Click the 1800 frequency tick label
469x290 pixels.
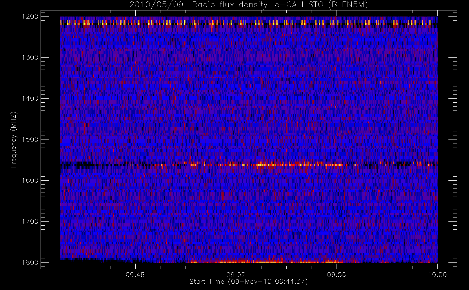(30, 262)
